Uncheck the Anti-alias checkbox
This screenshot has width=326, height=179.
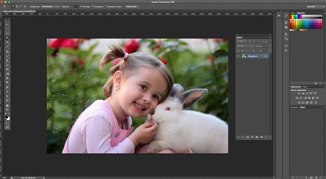coord(81,7)
